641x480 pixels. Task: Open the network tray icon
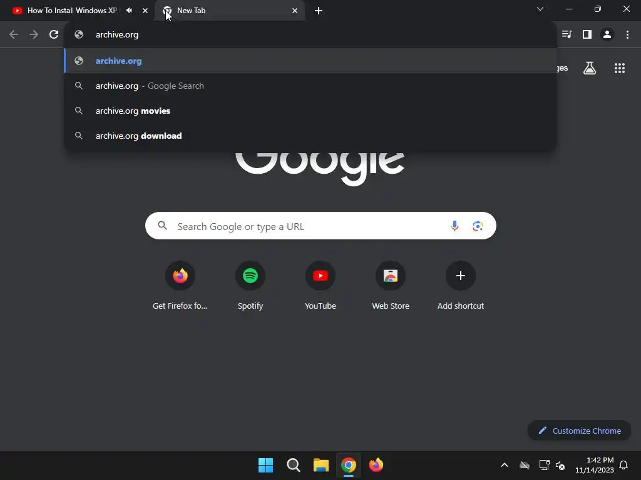coord(544,465)
